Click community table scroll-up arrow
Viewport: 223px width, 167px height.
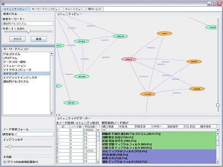click(98, 130)
